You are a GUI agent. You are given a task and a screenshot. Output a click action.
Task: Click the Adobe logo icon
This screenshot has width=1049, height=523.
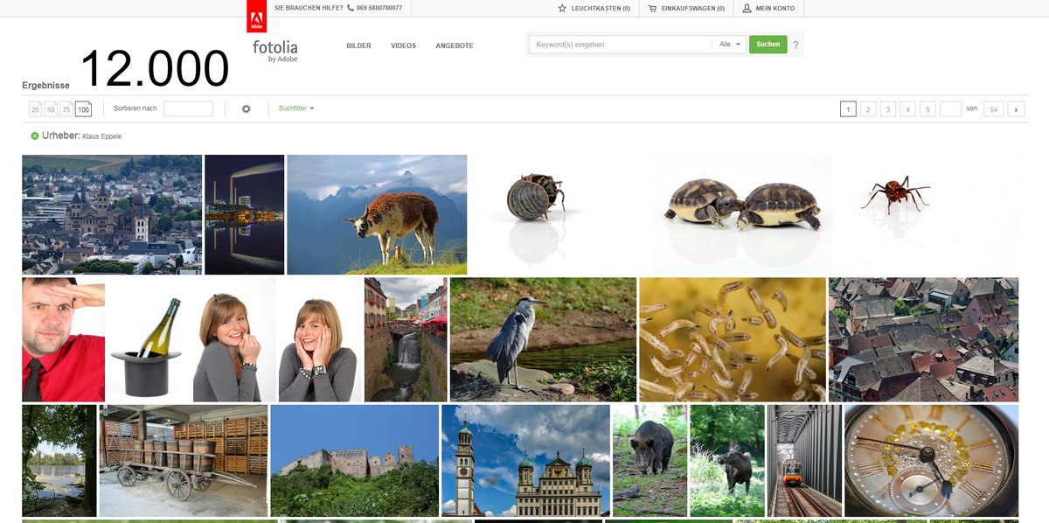[257, 17]
